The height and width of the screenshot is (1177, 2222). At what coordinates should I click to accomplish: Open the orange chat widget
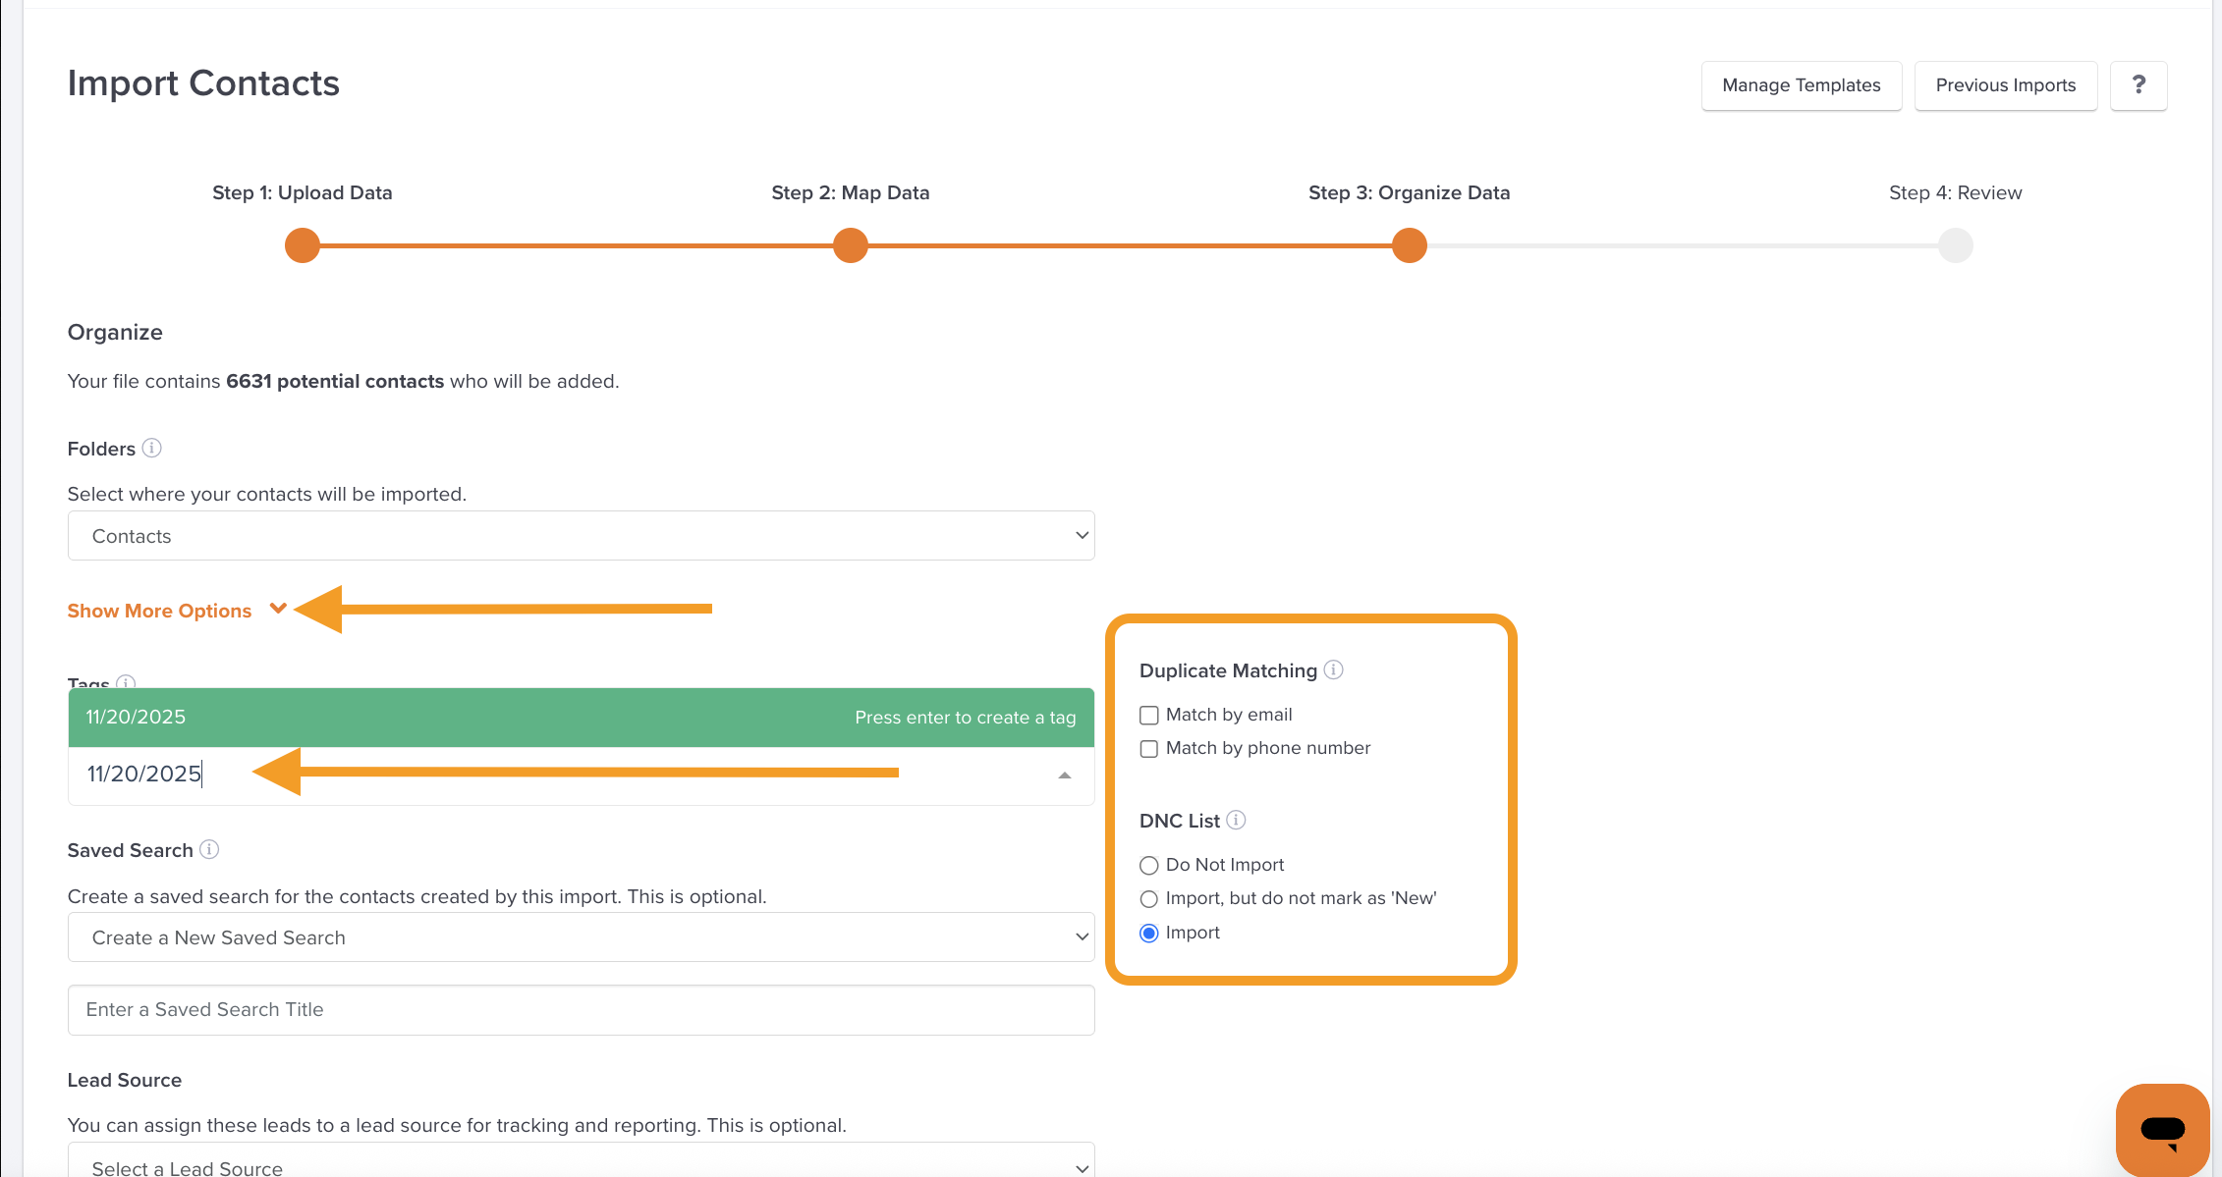point(2162,1129)
